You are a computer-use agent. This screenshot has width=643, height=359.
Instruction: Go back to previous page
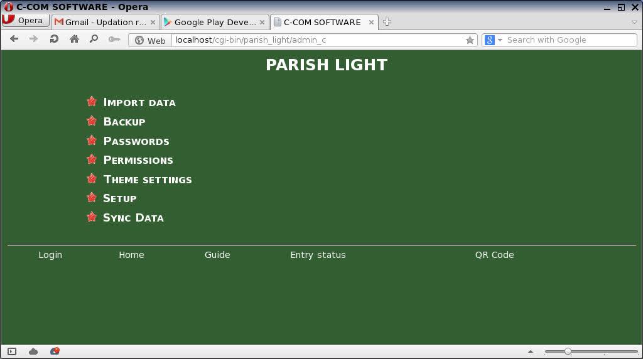14,39
